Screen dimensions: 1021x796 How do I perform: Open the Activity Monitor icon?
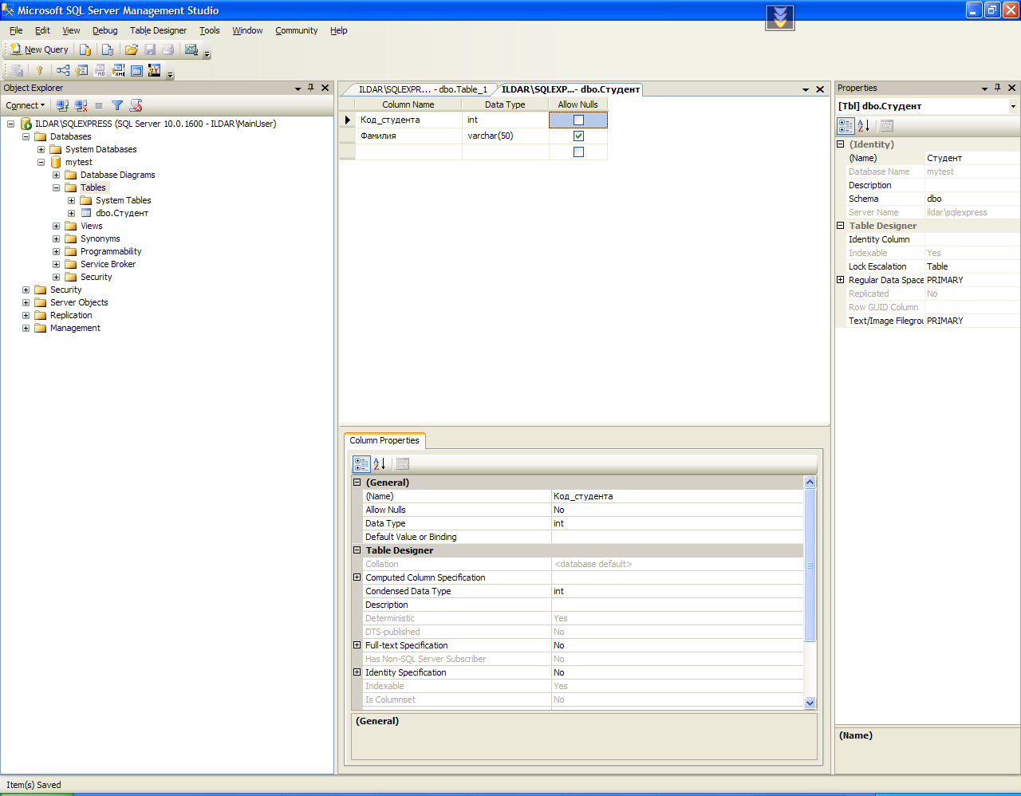click(191, 49)
